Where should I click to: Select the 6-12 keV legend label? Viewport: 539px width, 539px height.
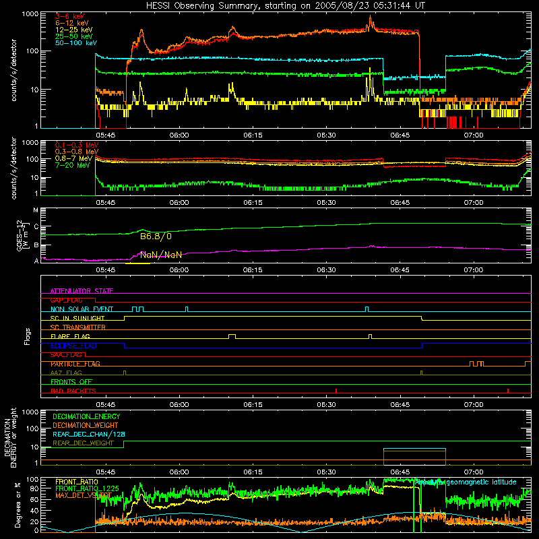click(72, 23)
